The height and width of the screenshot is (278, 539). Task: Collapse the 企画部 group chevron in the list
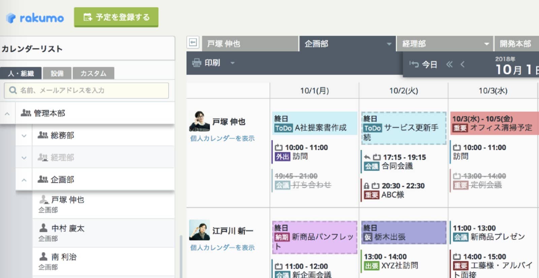pyautogui.click(x=24, y=180)
